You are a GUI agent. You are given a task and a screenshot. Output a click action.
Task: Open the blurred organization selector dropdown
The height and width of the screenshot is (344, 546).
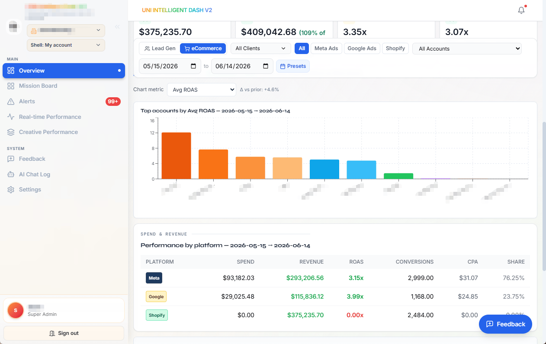(x=66, y=30)
